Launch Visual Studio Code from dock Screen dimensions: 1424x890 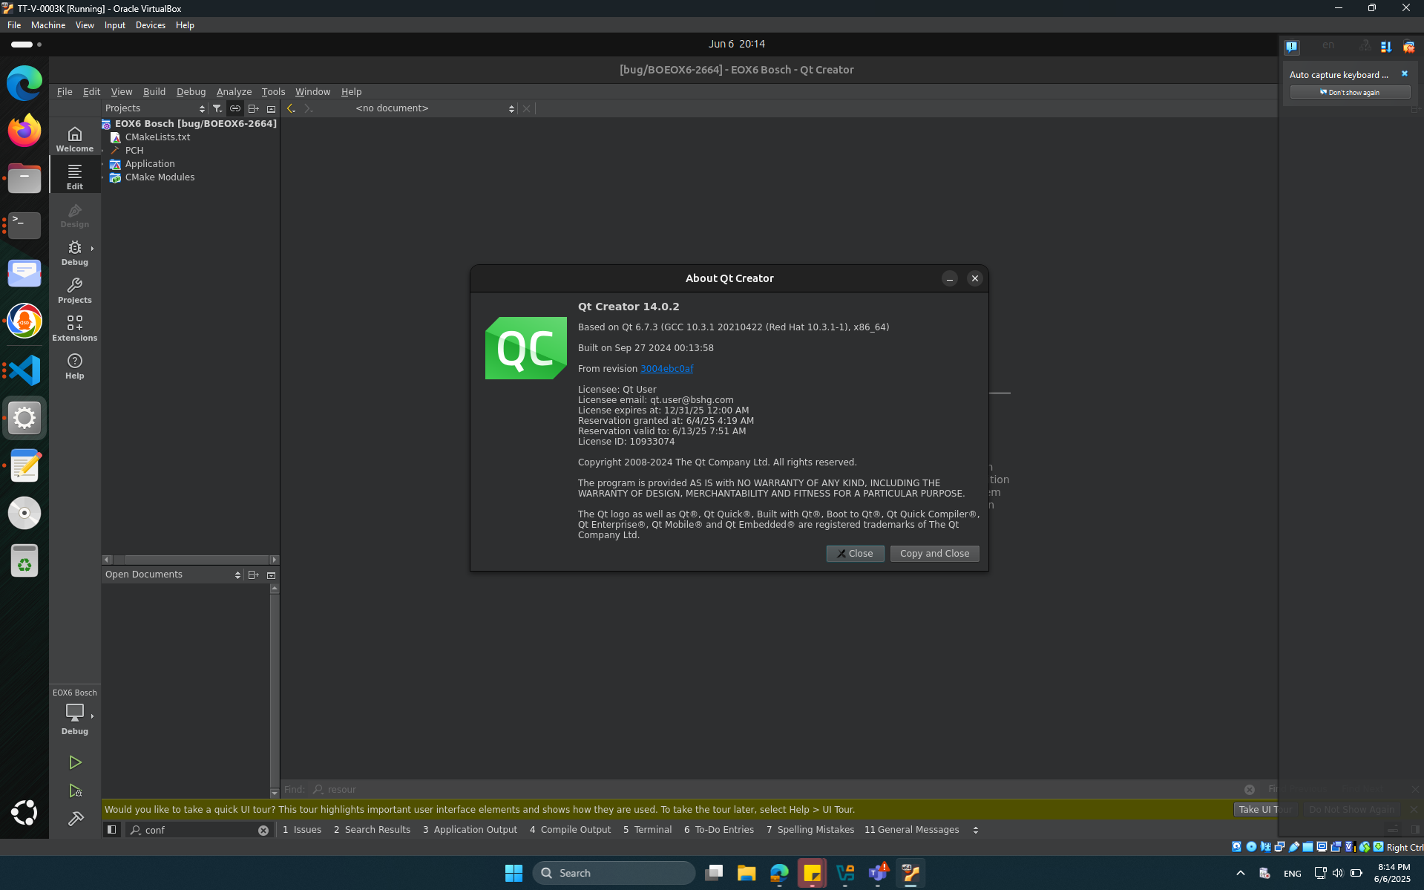click(24, 370)
